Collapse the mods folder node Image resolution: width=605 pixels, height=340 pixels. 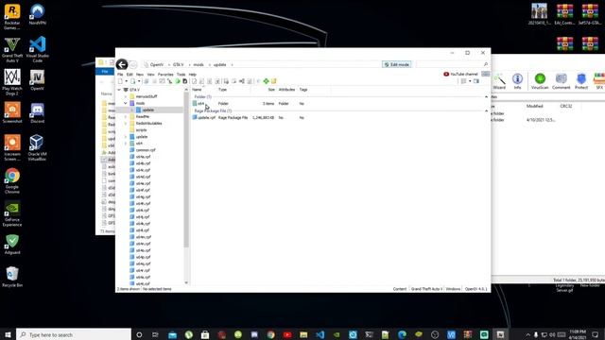[x=126, y=103]
